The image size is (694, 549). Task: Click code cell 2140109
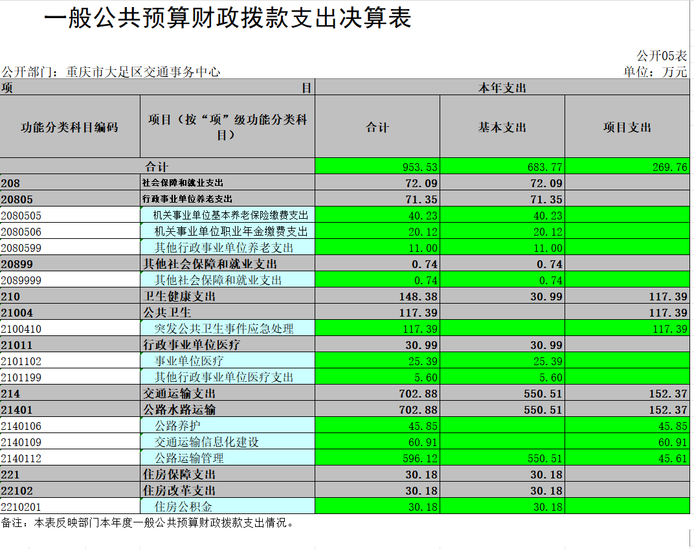70,442
